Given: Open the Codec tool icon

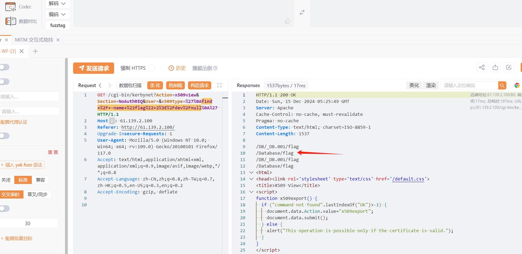Looking at the screenshot, I should click(10, 7).
